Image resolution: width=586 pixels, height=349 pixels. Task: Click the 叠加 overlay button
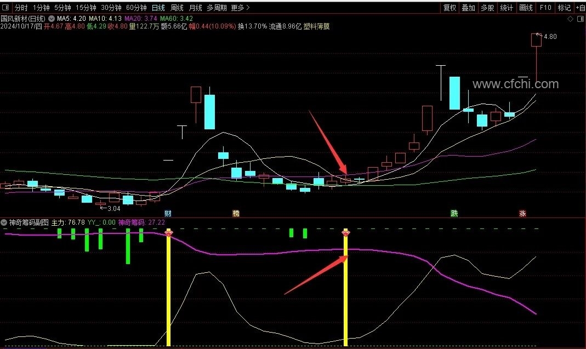click(468, 8)
